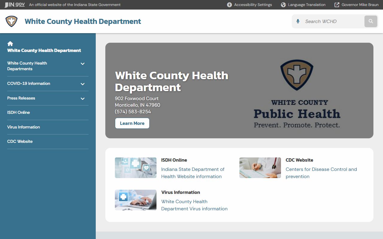Expand the COVID-19 Information chevron

tap(83, 84)
